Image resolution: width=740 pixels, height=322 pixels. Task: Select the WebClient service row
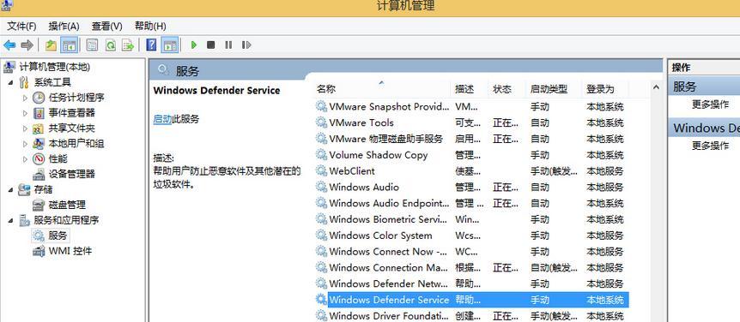tap(471, 171)
